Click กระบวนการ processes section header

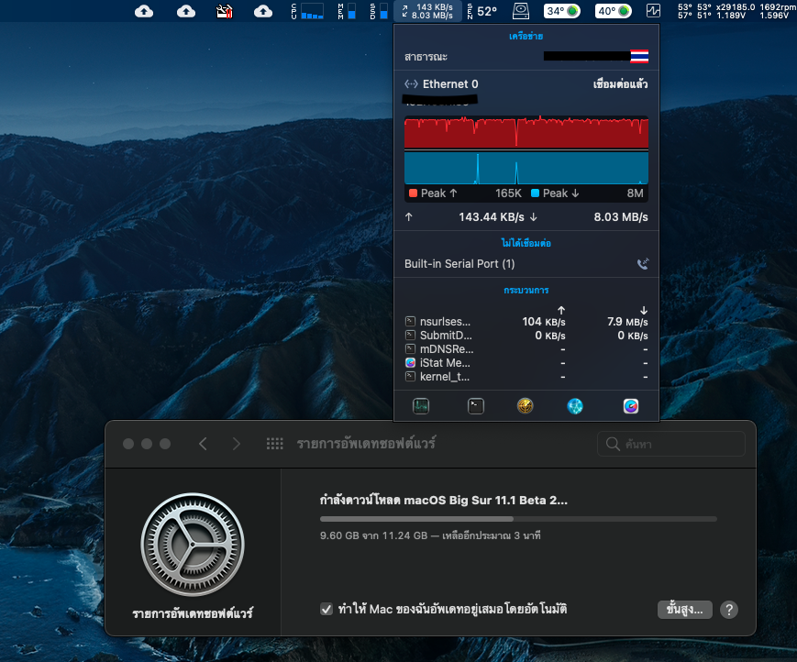[x=526, y=290]
